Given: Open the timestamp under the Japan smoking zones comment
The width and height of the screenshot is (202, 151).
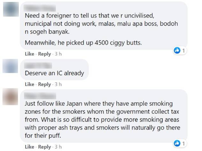Looking at the screenshot, I should (x=58, y=147).
